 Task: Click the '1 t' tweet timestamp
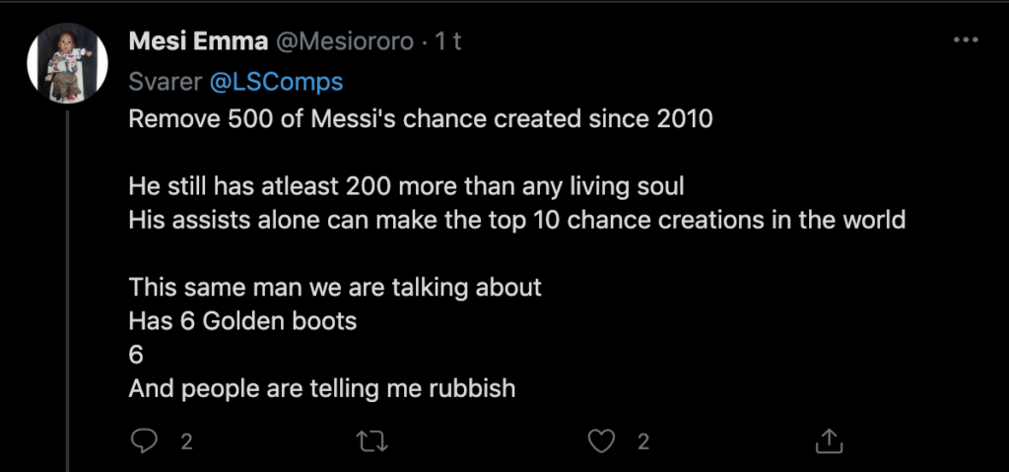point(447,42)
